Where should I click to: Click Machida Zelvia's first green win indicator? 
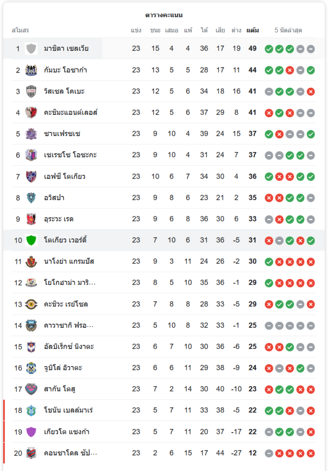[x=269, y=49]
